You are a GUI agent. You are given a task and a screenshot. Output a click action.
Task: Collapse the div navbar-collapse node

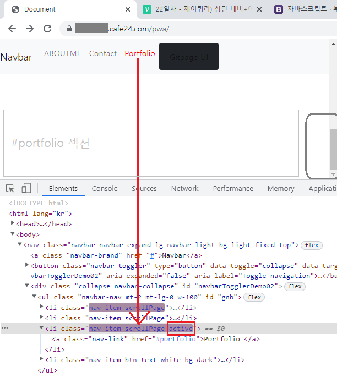point(26,286)
